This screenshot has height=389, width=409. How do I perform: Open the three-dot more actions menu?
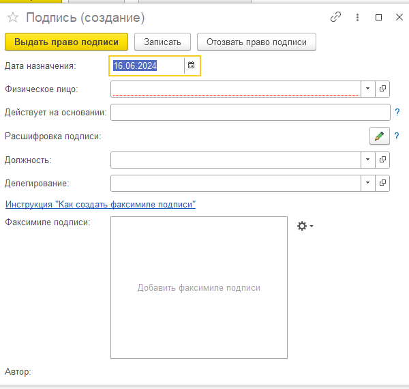[357, 18]
